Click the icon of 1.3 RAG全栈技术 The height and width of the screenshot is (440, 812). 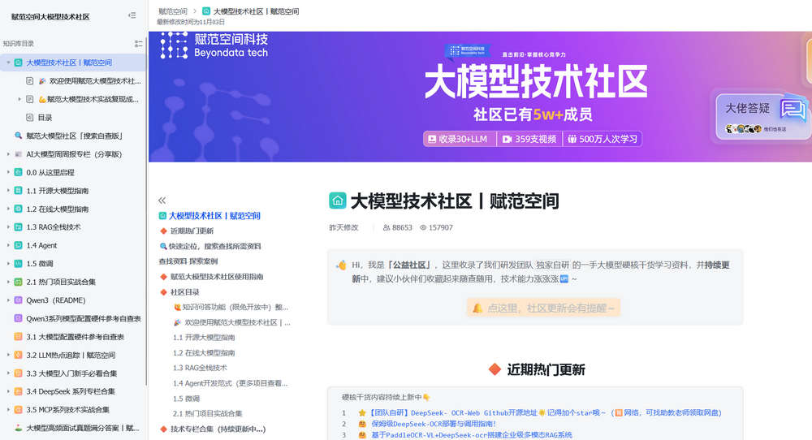coord(18,227)
